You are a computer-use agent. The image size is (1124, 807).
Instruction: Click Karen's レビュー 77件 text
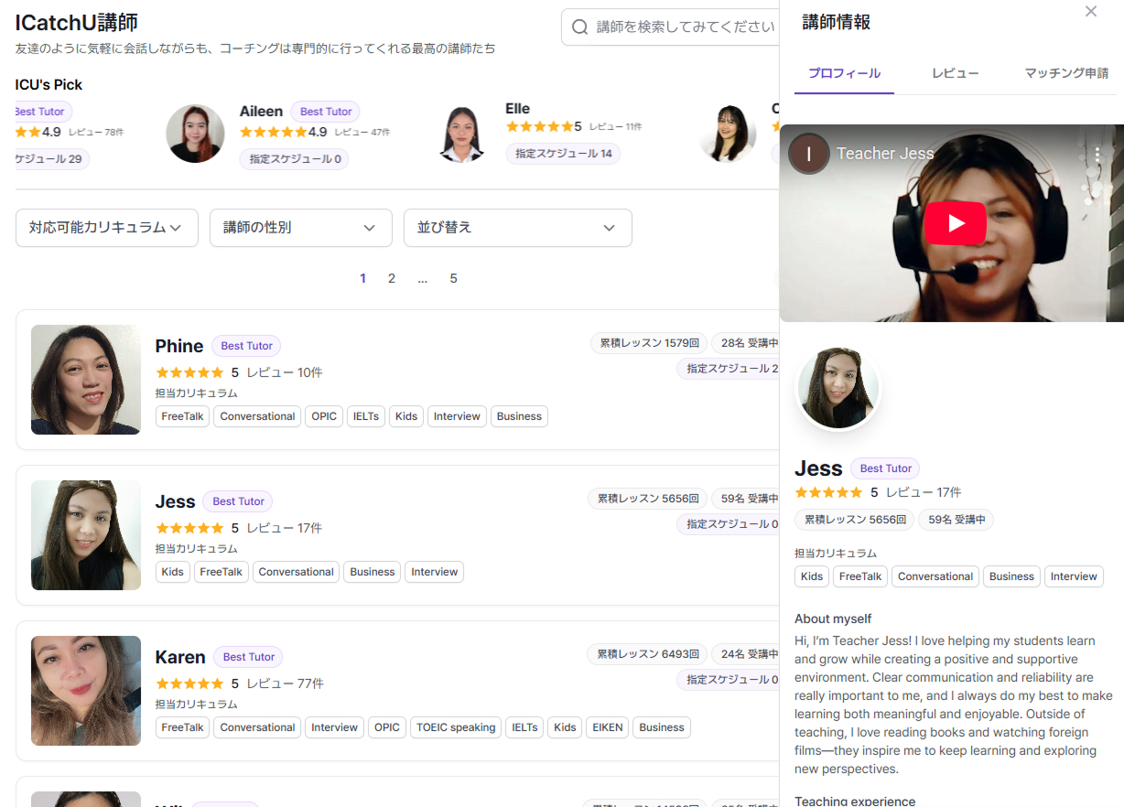point(285,683)
